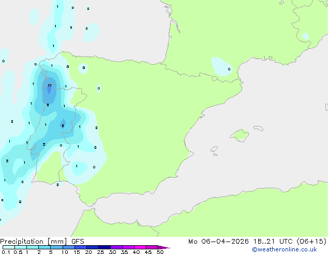Click the over-50 mm arrow tip of legend
328x254 pixels.
click(164, 247)
